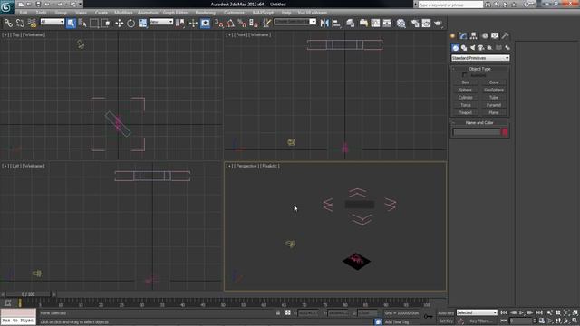Toggle keyboard shortcut override
The image size is (580, 326).
point(206,24)
